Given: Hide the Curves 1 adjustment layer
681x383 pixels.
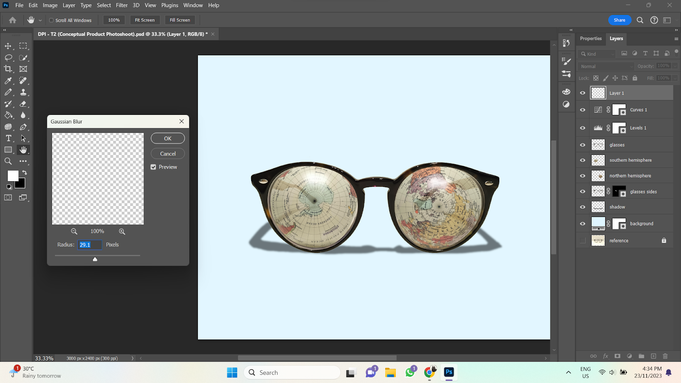Looking at the screenshot, I should pyautogui.click(x=583, y=110).
